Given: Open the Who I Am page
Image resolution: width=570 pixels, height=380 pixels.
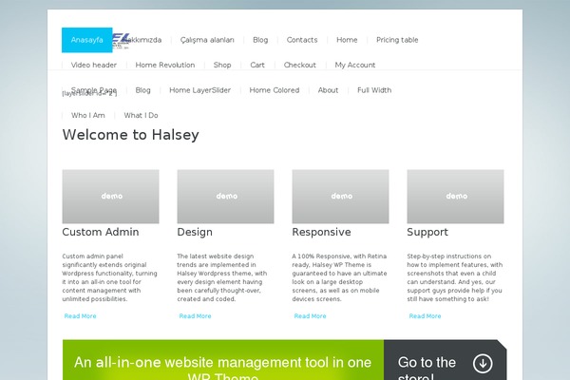Looking at the screenshot, I should click(88, 115).
